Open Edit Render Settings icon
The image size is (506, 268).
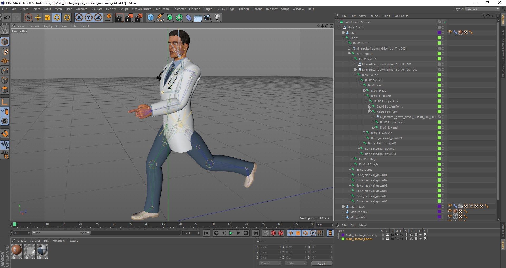(x=139, y=18)
